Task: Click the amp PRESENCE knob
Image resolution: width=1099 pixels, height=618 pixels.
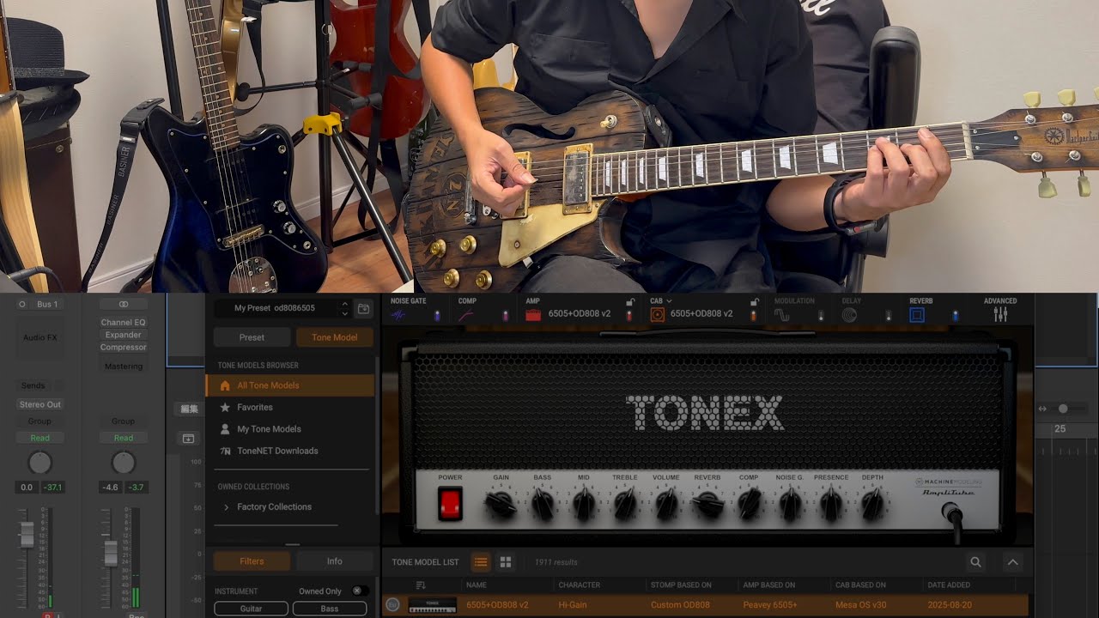Action: (x=830, y=505)
